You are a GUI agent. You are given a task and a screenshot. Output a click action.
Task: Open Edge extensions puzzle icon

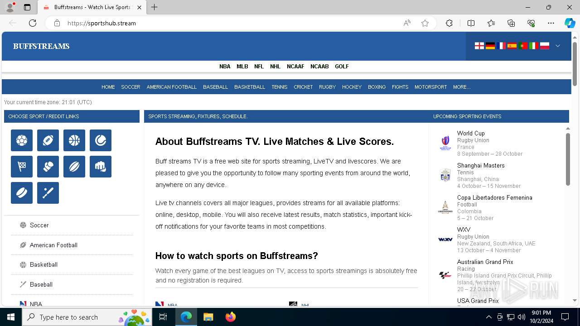point(449,23)
